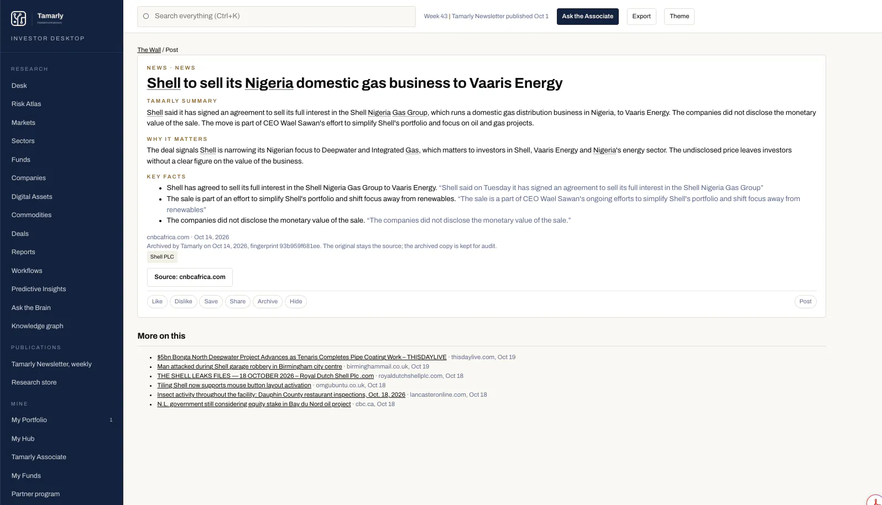This screenshot has height=505, width=882.
Task: Share this post
Action: tap(237, 302)
